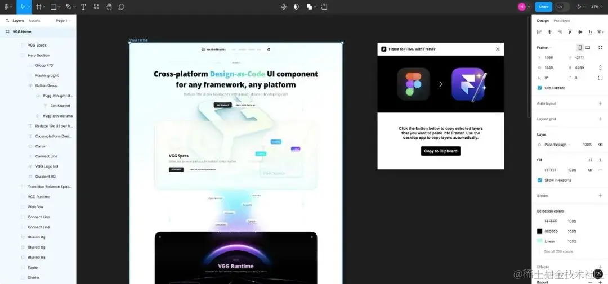Screen dimensions: 608x284
Task: Switch to the Assets tab
Action: tap(34, 21)
